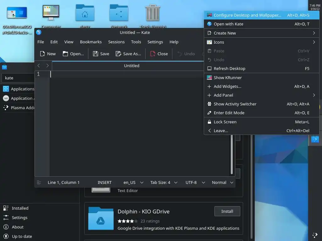
Task: Choose Open with Kate in context menu
Action: [x=261, y=24]
